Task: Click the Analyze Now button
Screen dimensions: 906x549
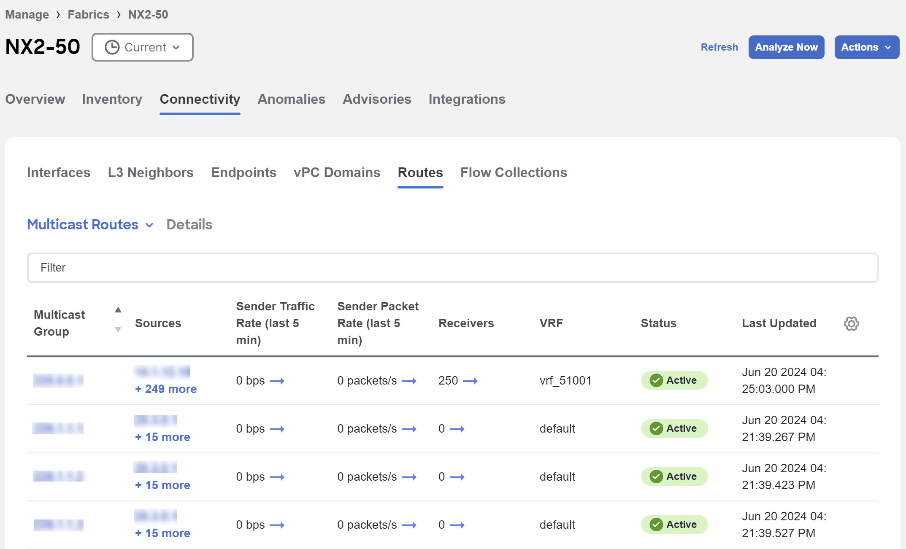Action: 787,46
